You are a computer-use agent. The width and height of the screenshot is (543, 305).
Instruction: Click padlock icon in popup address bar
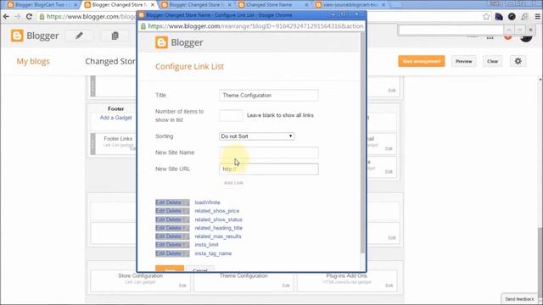(143, 26)
